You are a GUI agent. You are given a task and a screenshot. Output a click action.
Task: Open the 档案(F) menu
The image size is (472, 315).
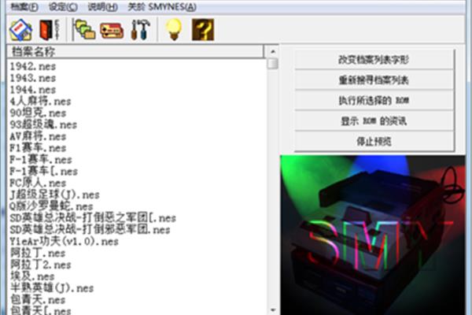pos(24,7)
